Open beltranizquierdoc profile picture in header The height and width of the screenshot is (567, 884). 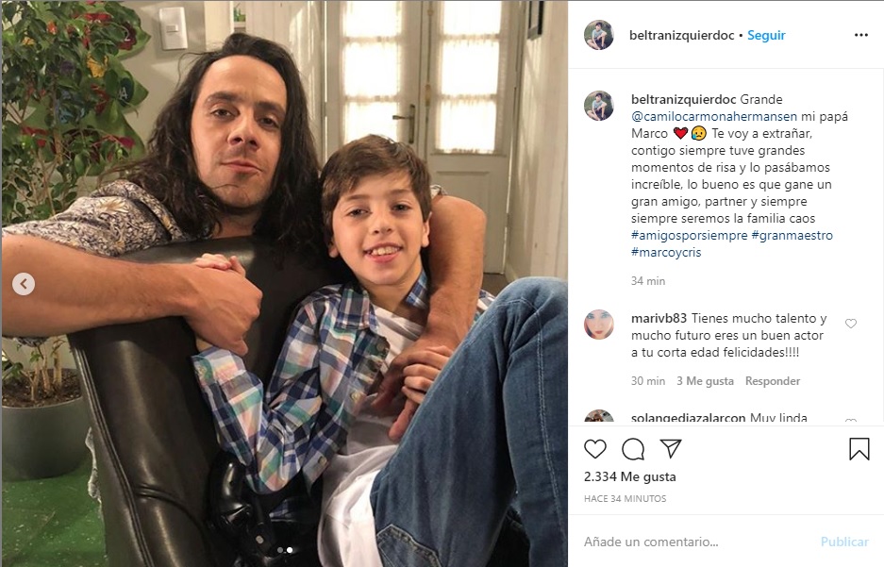599,35
